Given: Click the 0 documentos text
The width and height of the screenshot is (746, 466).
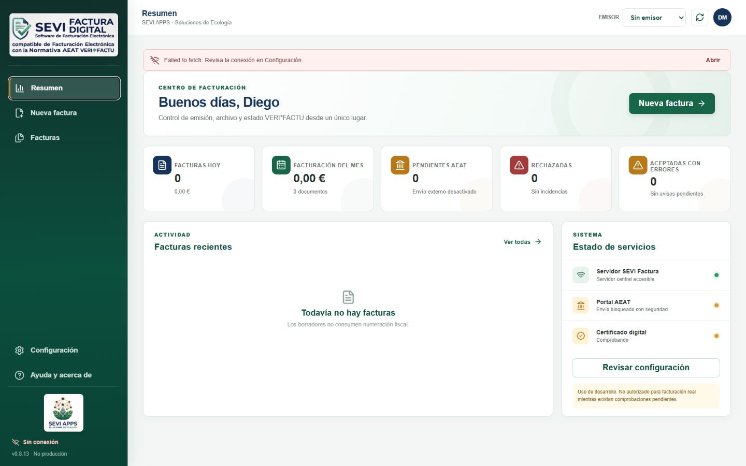Looking at the screenshot, I should pos(310,192).
